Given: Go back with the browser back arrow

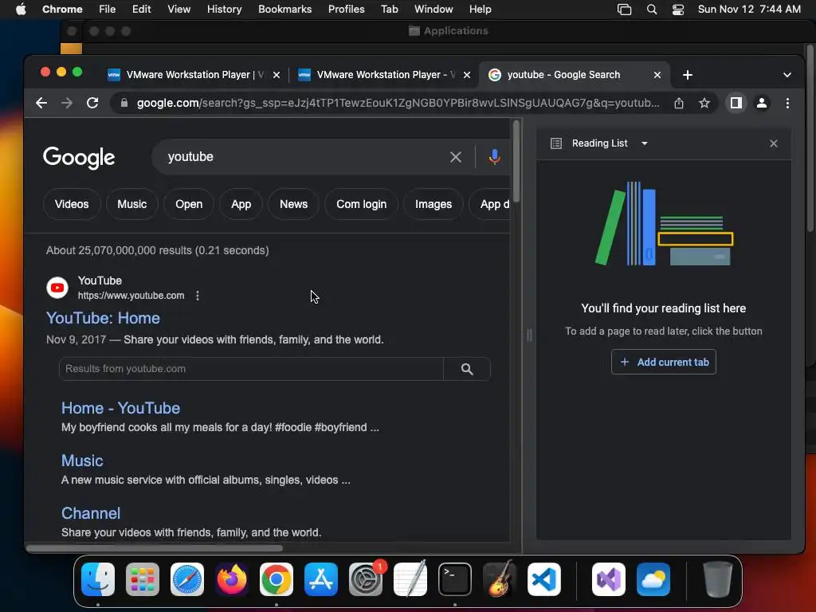Looking at the screenshot, I should pos(41,103).
